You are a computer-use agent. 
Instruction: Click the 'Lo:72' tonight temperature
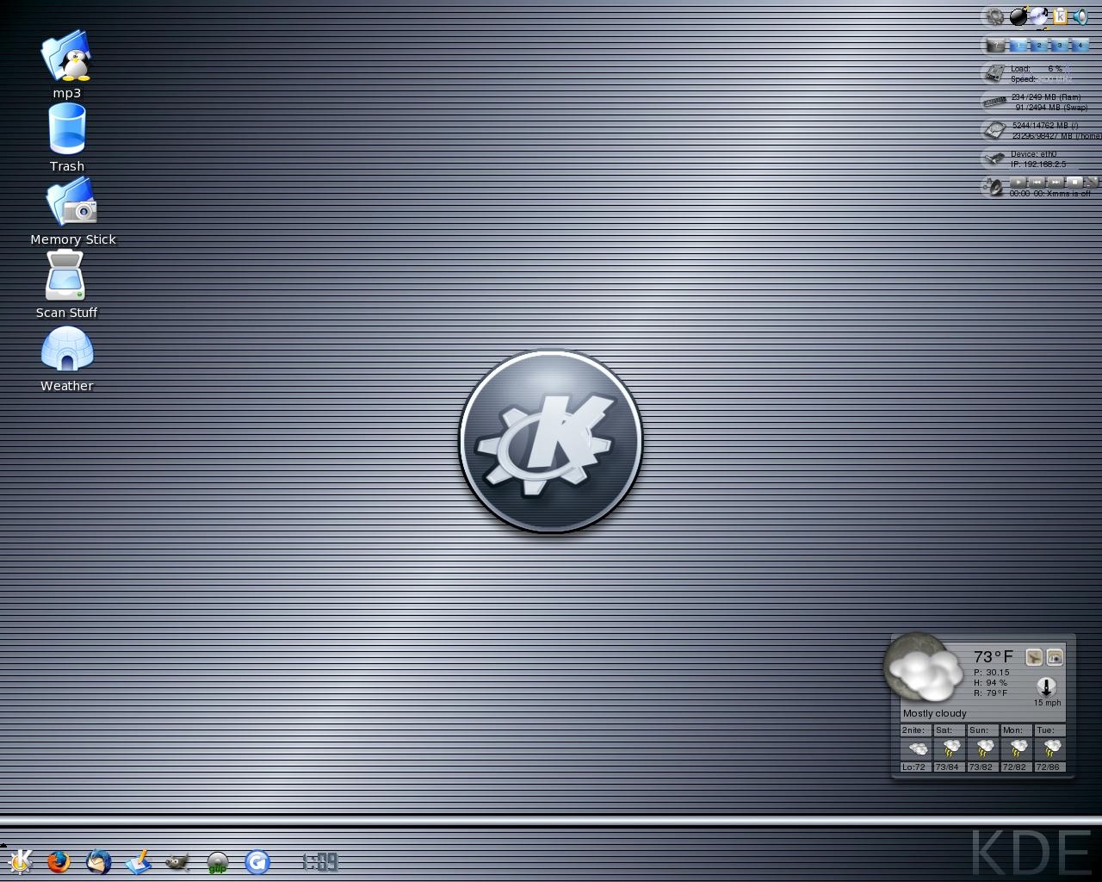tap(914, 767)
